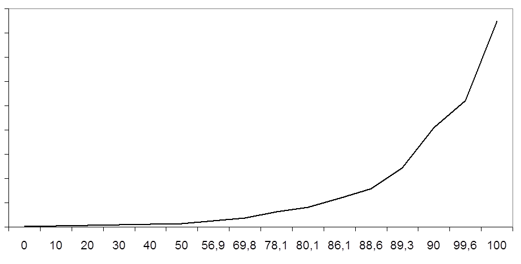Image resolution: width=521 pixels, height=264 pixels.
Task: Select the axis label 50
Action: (x=182, y=245)
